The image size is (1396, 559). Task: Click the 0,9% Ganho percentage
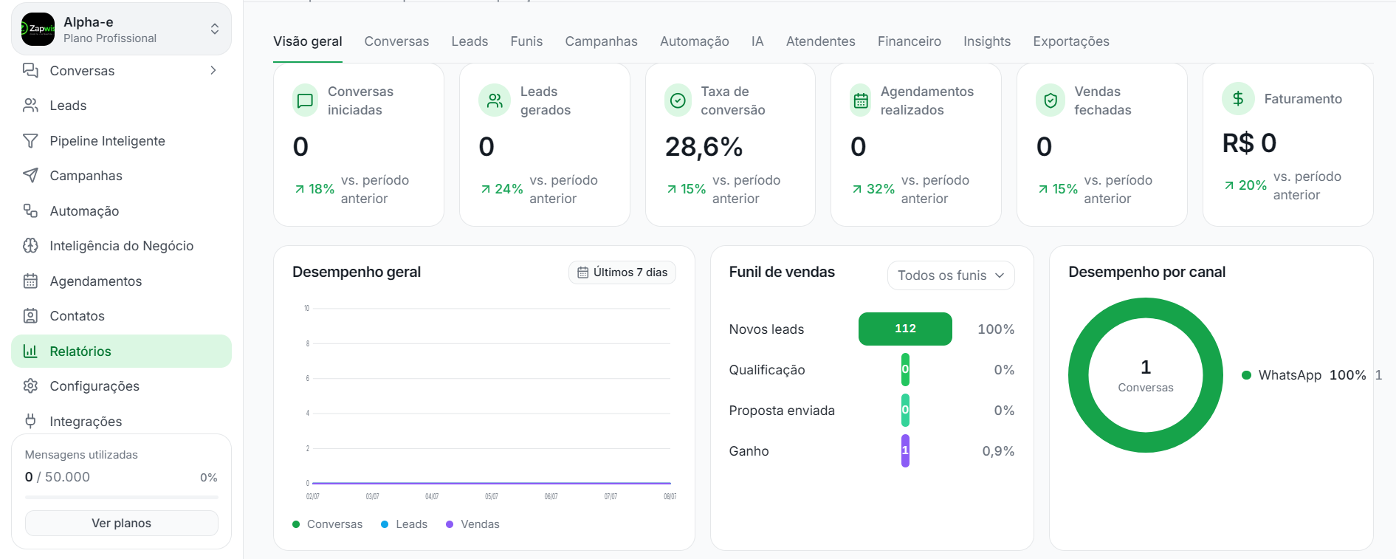998,451
